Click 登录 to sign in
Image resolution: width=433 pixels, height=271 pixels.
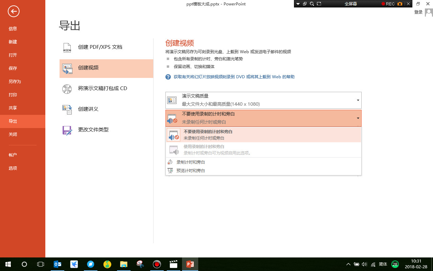(x=418, y=12)
